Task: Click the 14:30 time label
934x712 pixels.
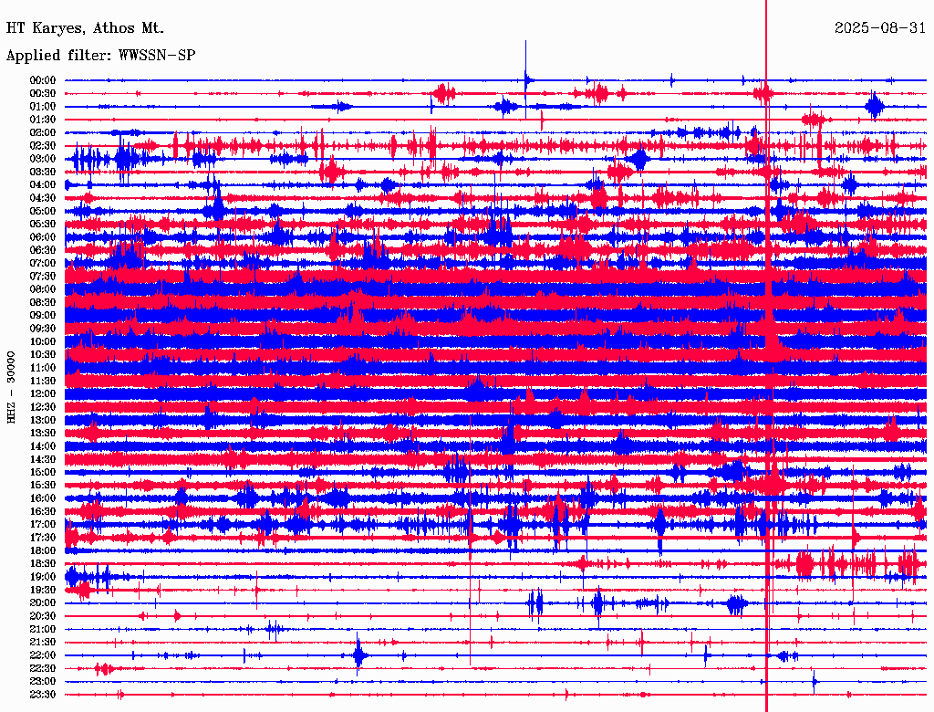Action: pos(43,458)
